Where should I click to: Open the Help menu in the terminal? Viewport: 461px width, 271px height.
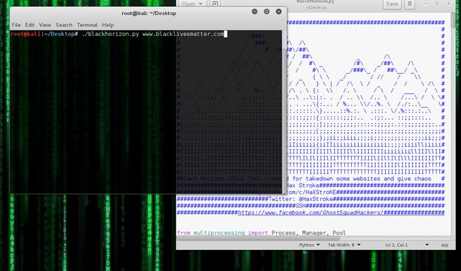(108, 25)
